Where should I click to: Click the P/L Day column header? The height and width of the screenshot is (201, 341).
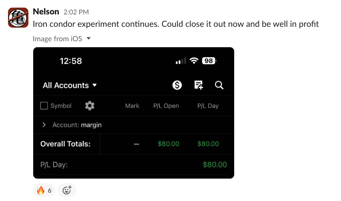(208, 106)
